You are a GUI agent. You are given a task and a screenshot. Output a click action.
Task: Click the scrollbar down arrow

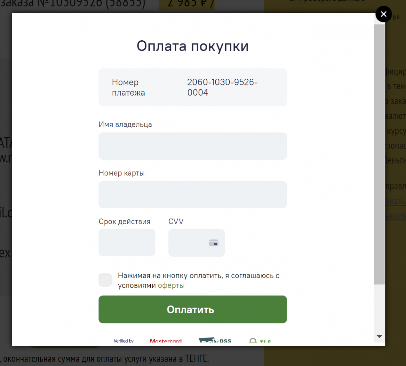tap(379, 336)
